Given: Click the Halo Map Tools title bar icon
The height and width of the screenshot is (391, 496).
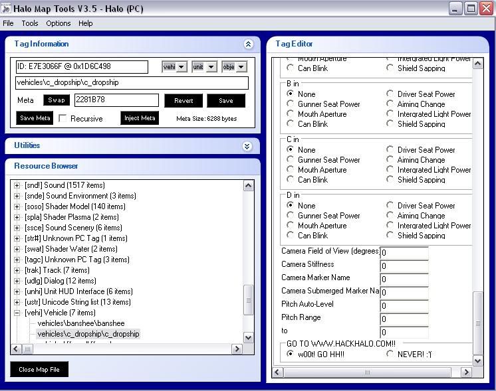Looking at the screenshot, I should (6, 8).
